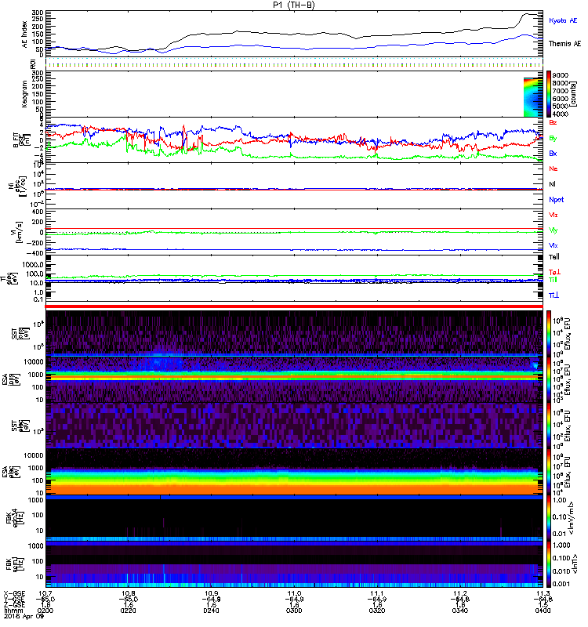The height and width of the screenshot is (627, 588).
Task: Click the 0200 time tick label
Action: click(45, 611)
